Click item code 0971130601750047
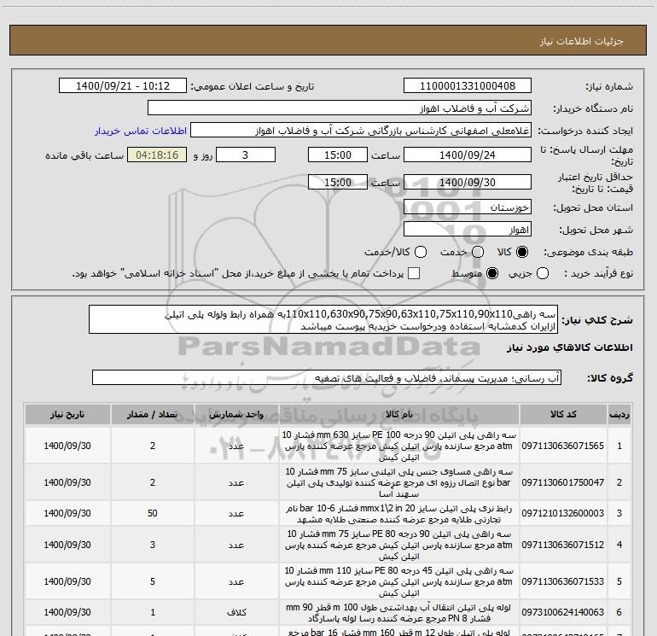 click(563, 482)
